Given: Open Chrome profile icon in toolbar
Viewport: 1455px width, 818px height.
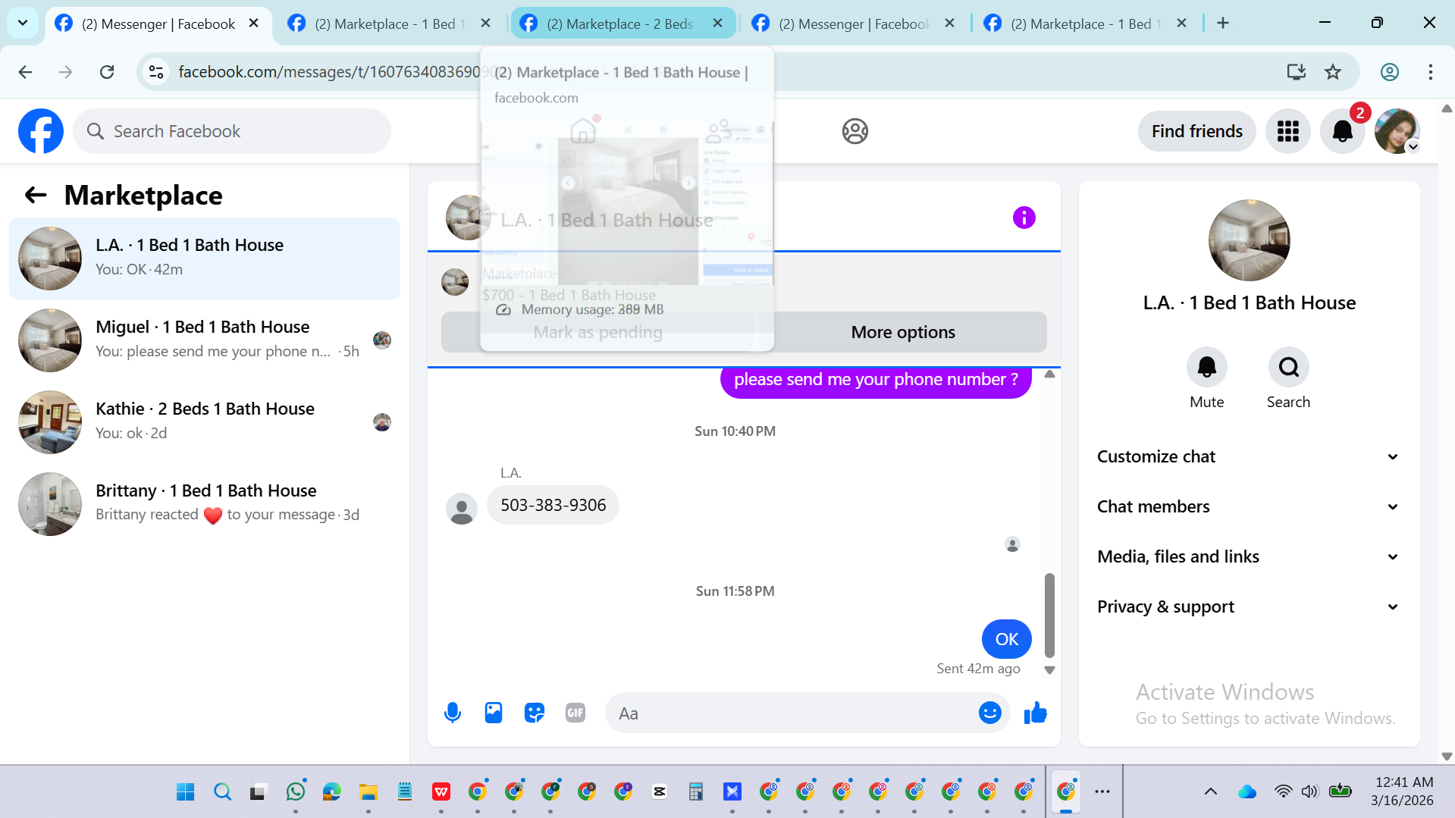Looking at the screenshot, I should [x=1389, y=72].
